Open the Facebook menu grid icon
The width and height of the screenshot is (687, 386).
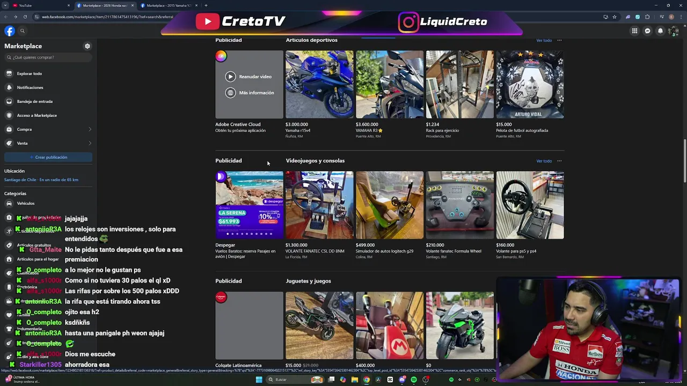coord(634,31)
